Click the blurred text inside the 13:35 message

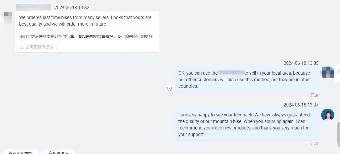tap(231, 73)
